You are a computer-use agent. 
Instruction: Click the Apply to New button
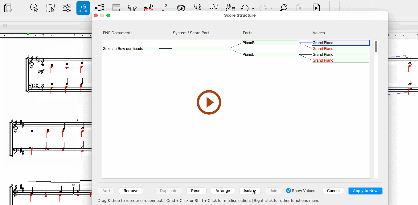click(365, 191)
